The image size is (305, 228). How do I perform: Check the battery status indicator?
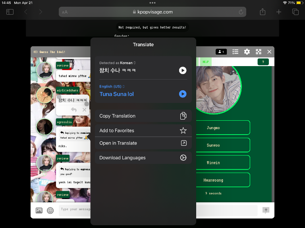pyautogui.click(x=299, y=3)
